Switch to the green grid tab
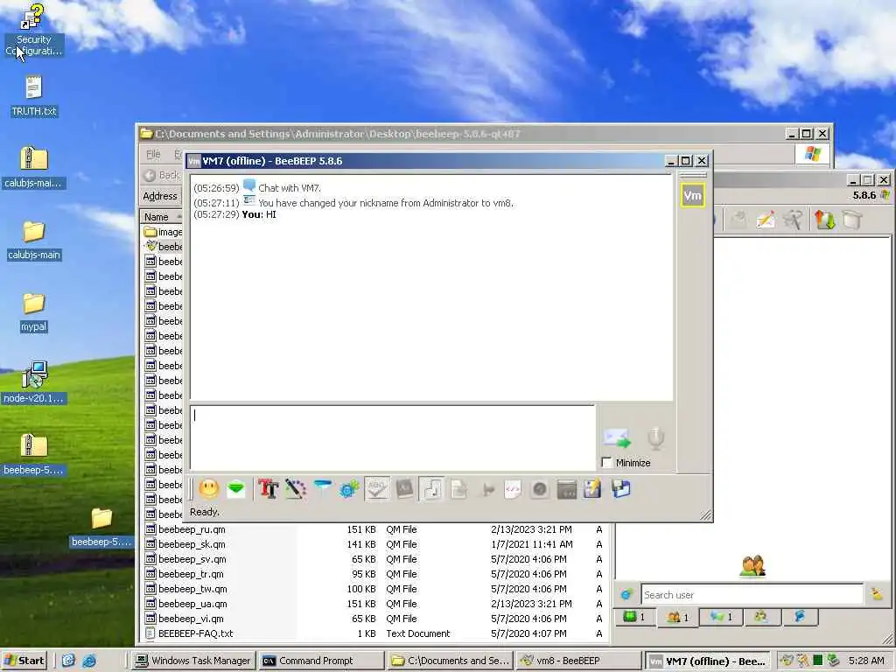The image size is (896, 672). click(x=633, y=617)
